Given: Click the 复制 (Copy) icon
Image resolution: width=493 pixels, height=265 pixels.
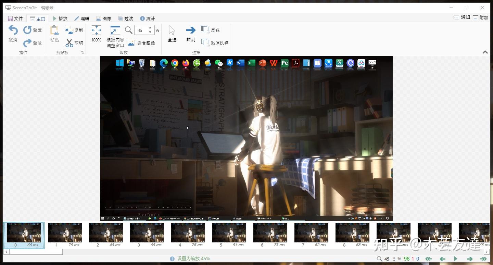Looking at the screenshot, I should 69,30.
